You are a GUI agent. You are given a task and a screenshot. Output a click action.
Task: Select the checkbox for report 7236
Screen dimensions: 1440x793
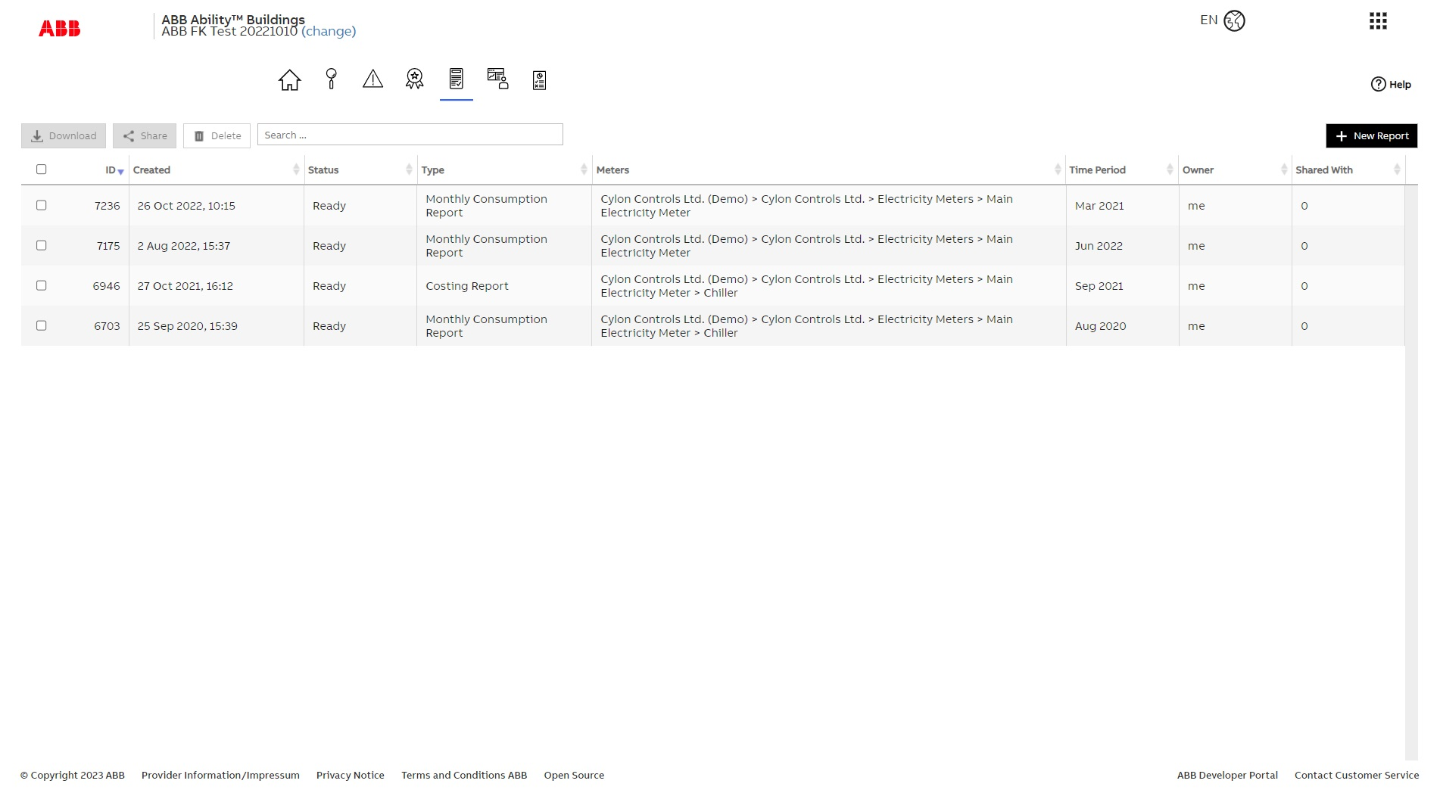42,205
